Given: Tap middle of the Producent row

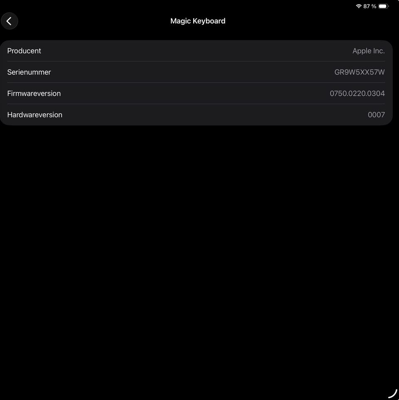Looking at the screenshot, I should coord(196,51).
